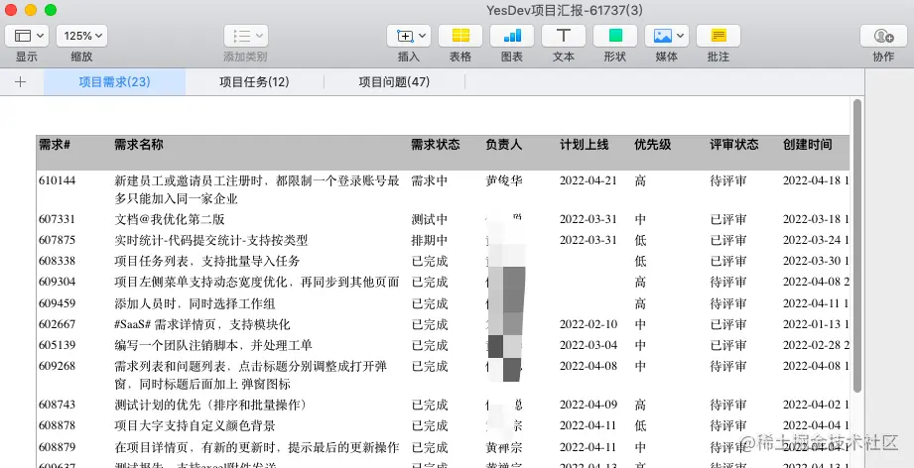
Task: Click the created time 2022-04-02 cell
Action: coord(816,405)
